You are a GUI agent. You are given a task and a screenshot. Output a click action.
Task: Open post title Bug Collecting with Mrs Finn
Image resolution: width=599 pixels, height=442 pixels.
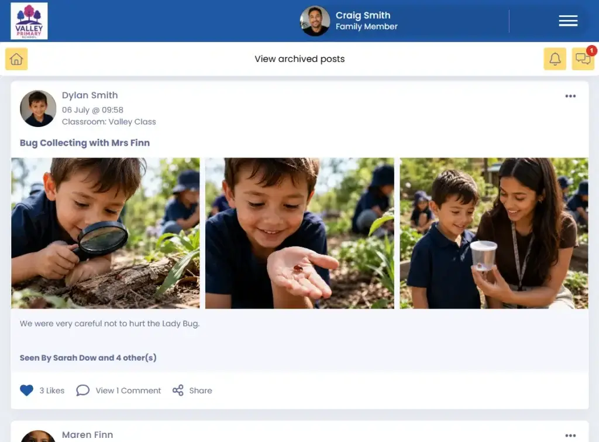coord(85,143)
